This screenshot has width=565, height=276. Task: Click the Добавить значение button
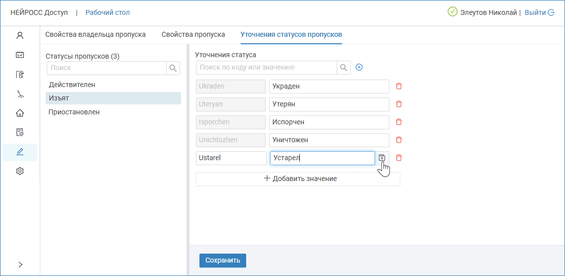298,179
